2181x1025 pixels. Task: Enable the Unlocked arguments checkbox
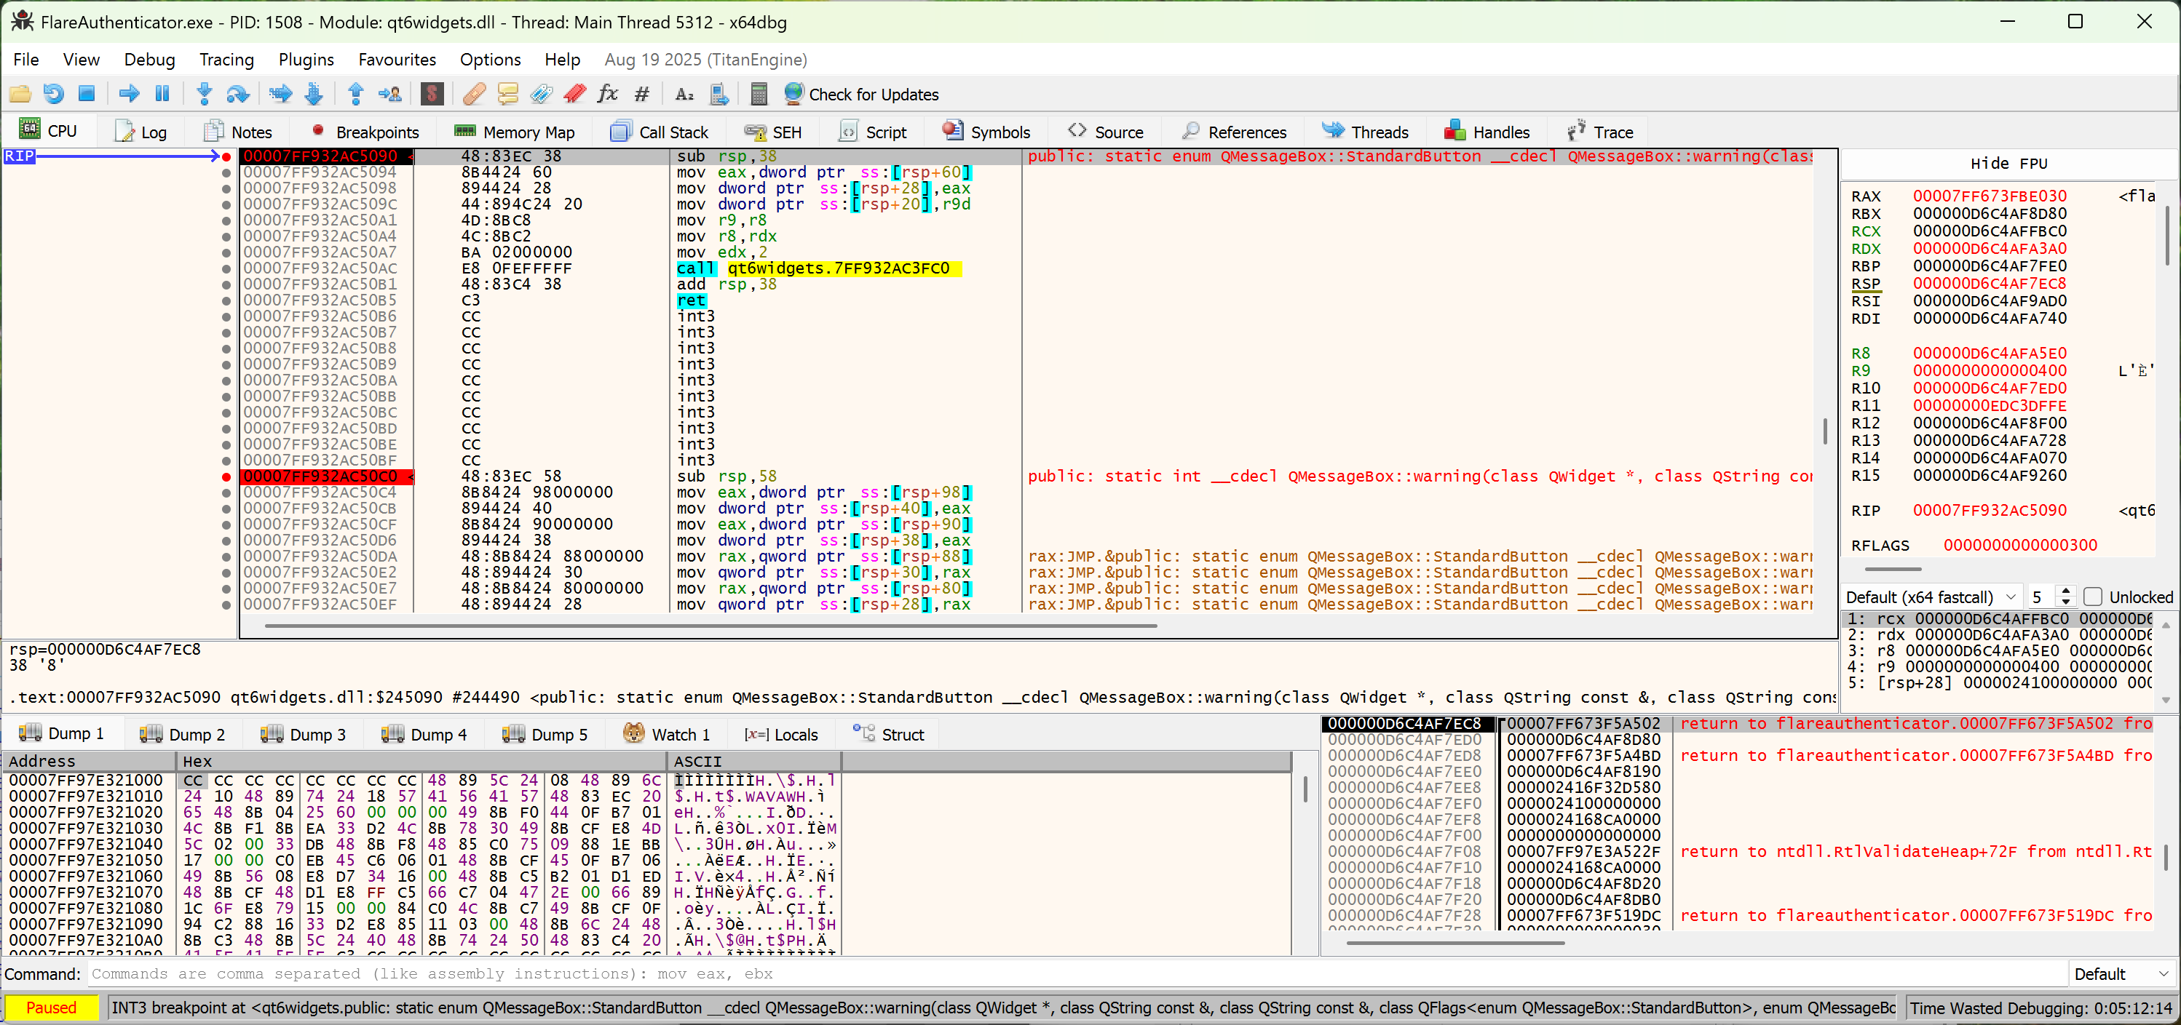tap(2091, 596)
